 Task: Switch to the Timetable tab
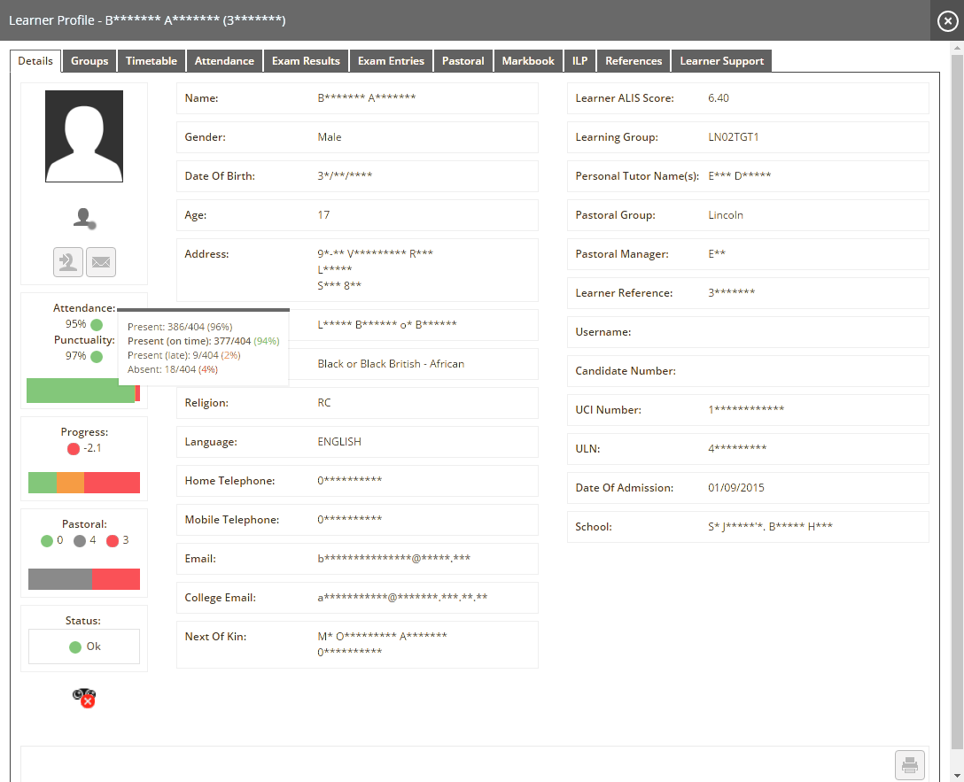(x=151, y=61)
